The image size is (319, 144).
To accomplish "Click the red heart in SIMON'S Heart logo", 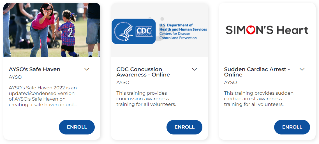I will click(251, 30).
